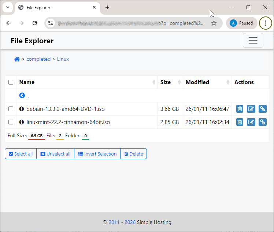This screenshot has height=232, width=274.
Task: Open direct link icon for linuxmint ISO
Action: (x=262, y=122)
